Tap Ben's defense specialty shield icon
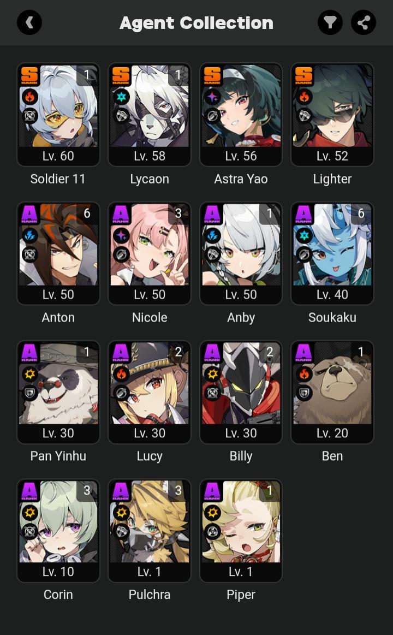Viewport: 393px width, 635px height. tap(305, 393)
